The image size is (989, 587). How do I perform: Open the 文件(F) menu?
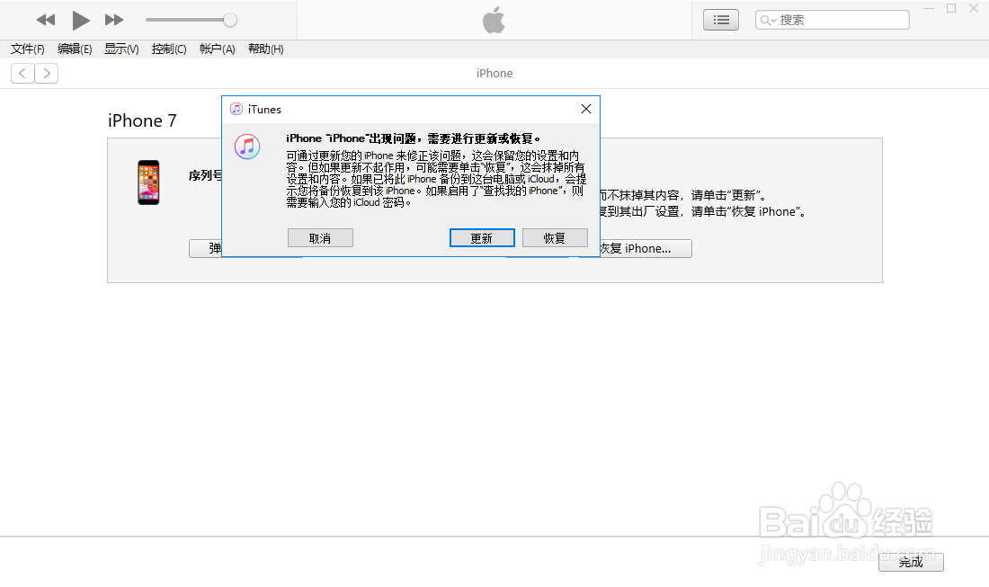[x=28, y=49]
